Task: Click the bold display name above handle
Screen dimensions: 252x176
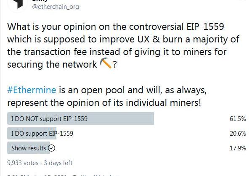Action: (40, 1)
